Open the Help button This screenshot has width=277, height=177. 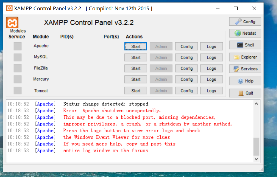click(x=245, y=81)
